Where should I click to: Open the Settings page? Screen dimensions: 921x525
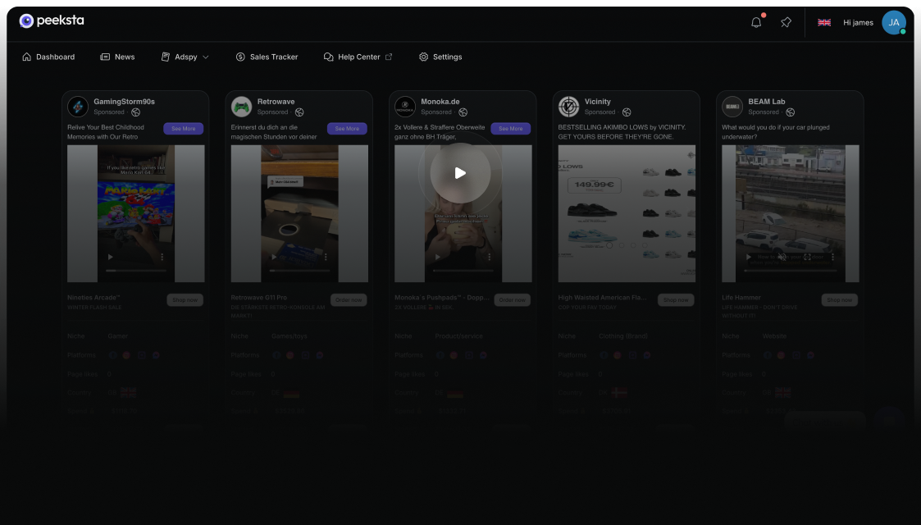click(x=440, y=57)
